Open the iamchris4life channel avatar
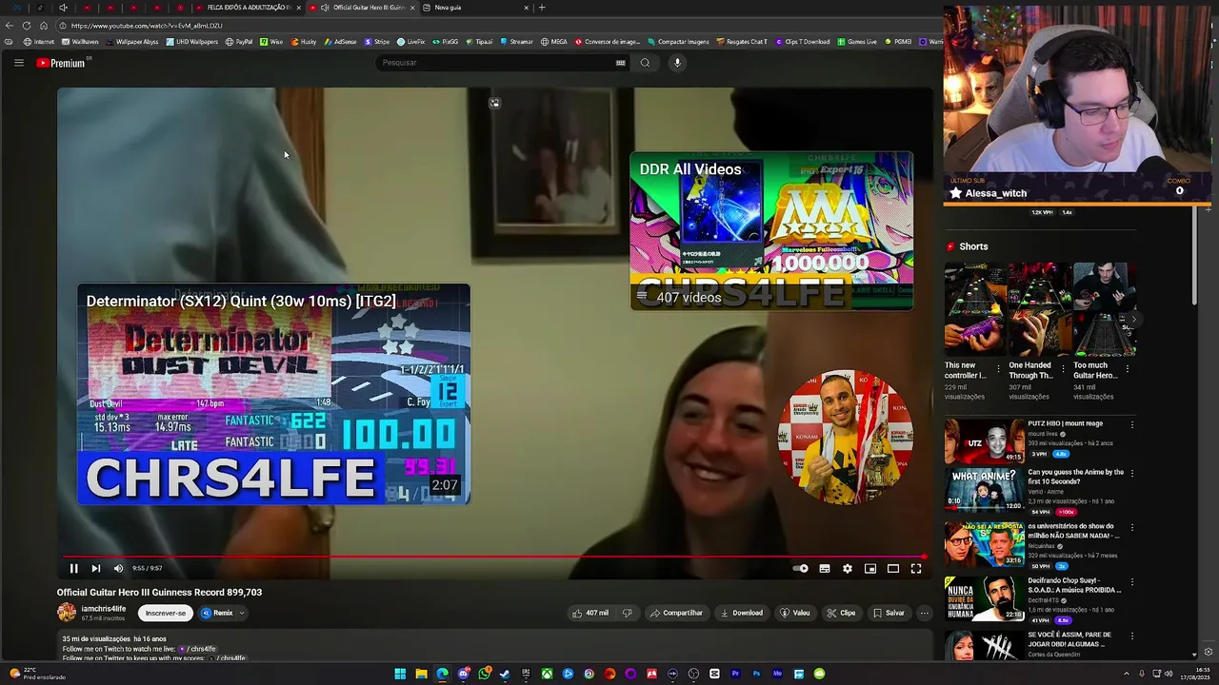This screenshot has width=1219, height=685. 67,613
